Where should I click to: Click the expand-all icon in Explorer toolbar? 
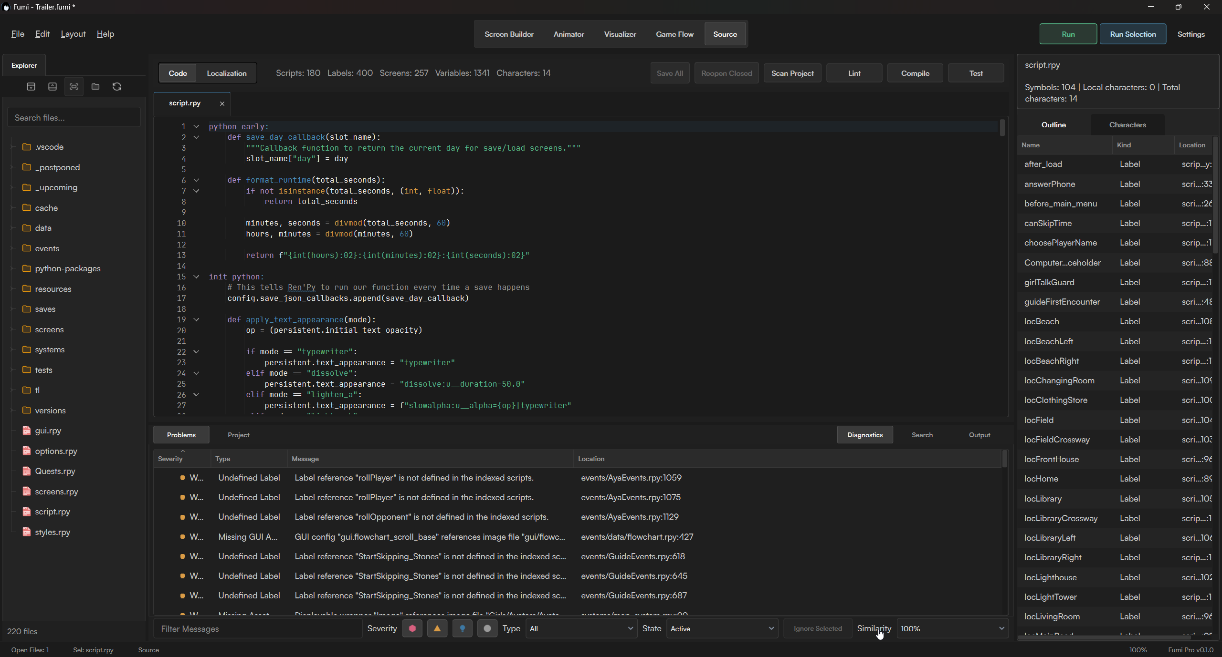(x=31, y=86)
